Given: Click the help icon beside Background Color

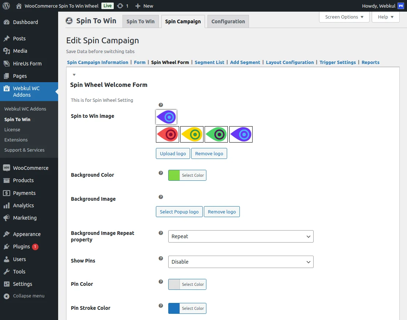Looking at the screenshot, I should [x=161, y=173].
